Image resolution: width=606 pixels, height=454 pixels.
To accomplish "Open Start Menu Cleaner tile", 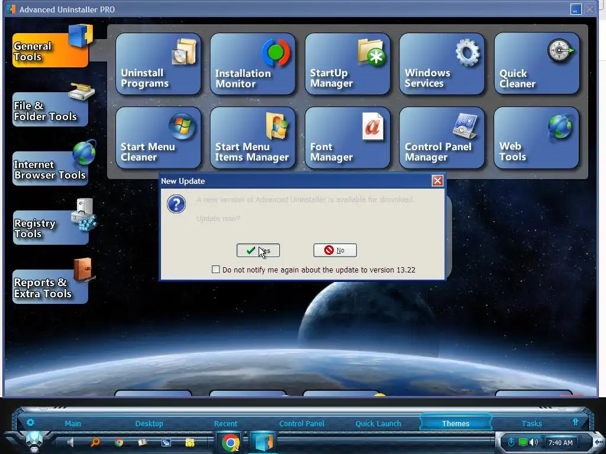I will [158, 138].
